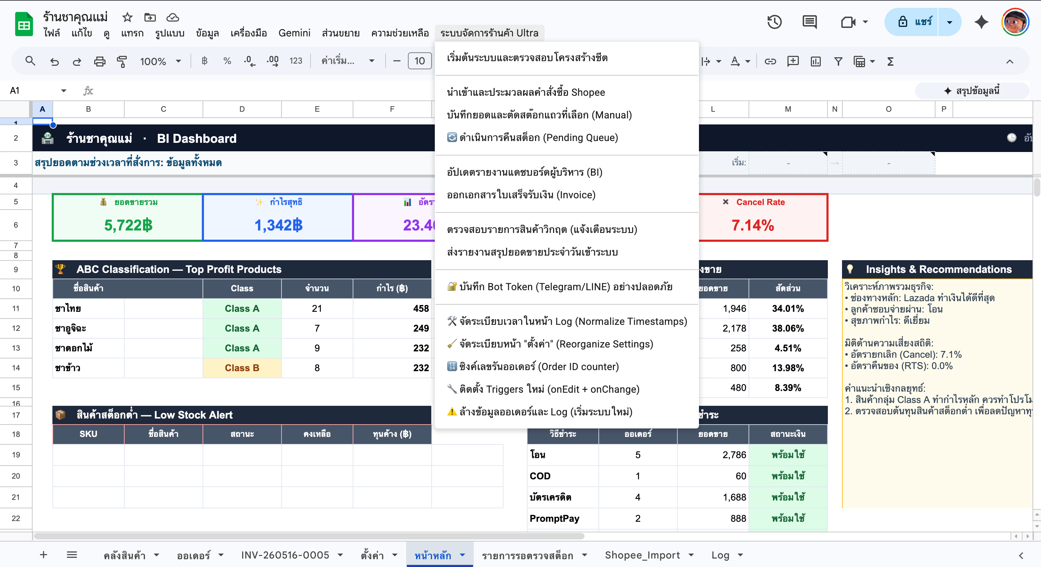Image resolution: width=1041 pixels, height=567 pixels.
Task: Collapse the toolbar with the chevron
Action: 1010,62
